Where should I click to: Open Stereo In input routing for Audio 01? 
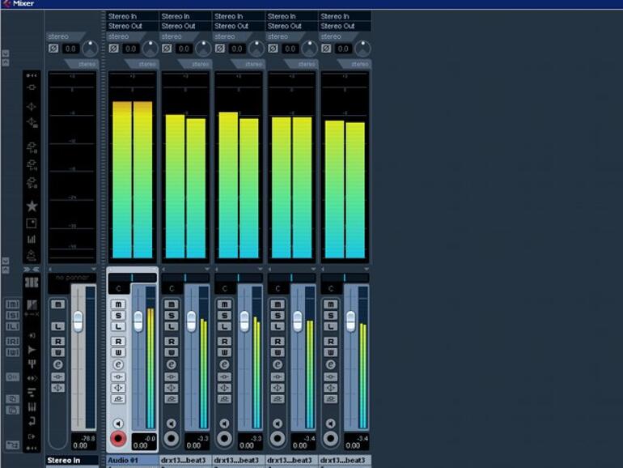(131, 16)
